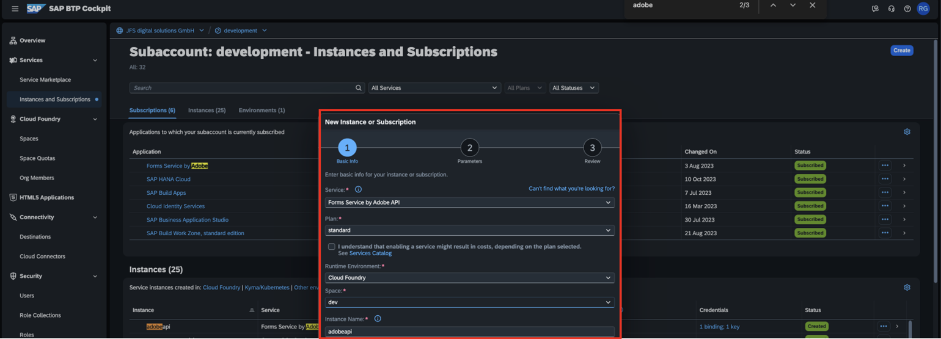Switch to the Instances (25) tab
Viewport: 941px width, 339px height.
(x=207, y=111)
